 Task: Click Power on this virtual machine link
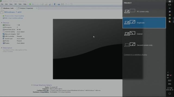(x=14, y=16)
